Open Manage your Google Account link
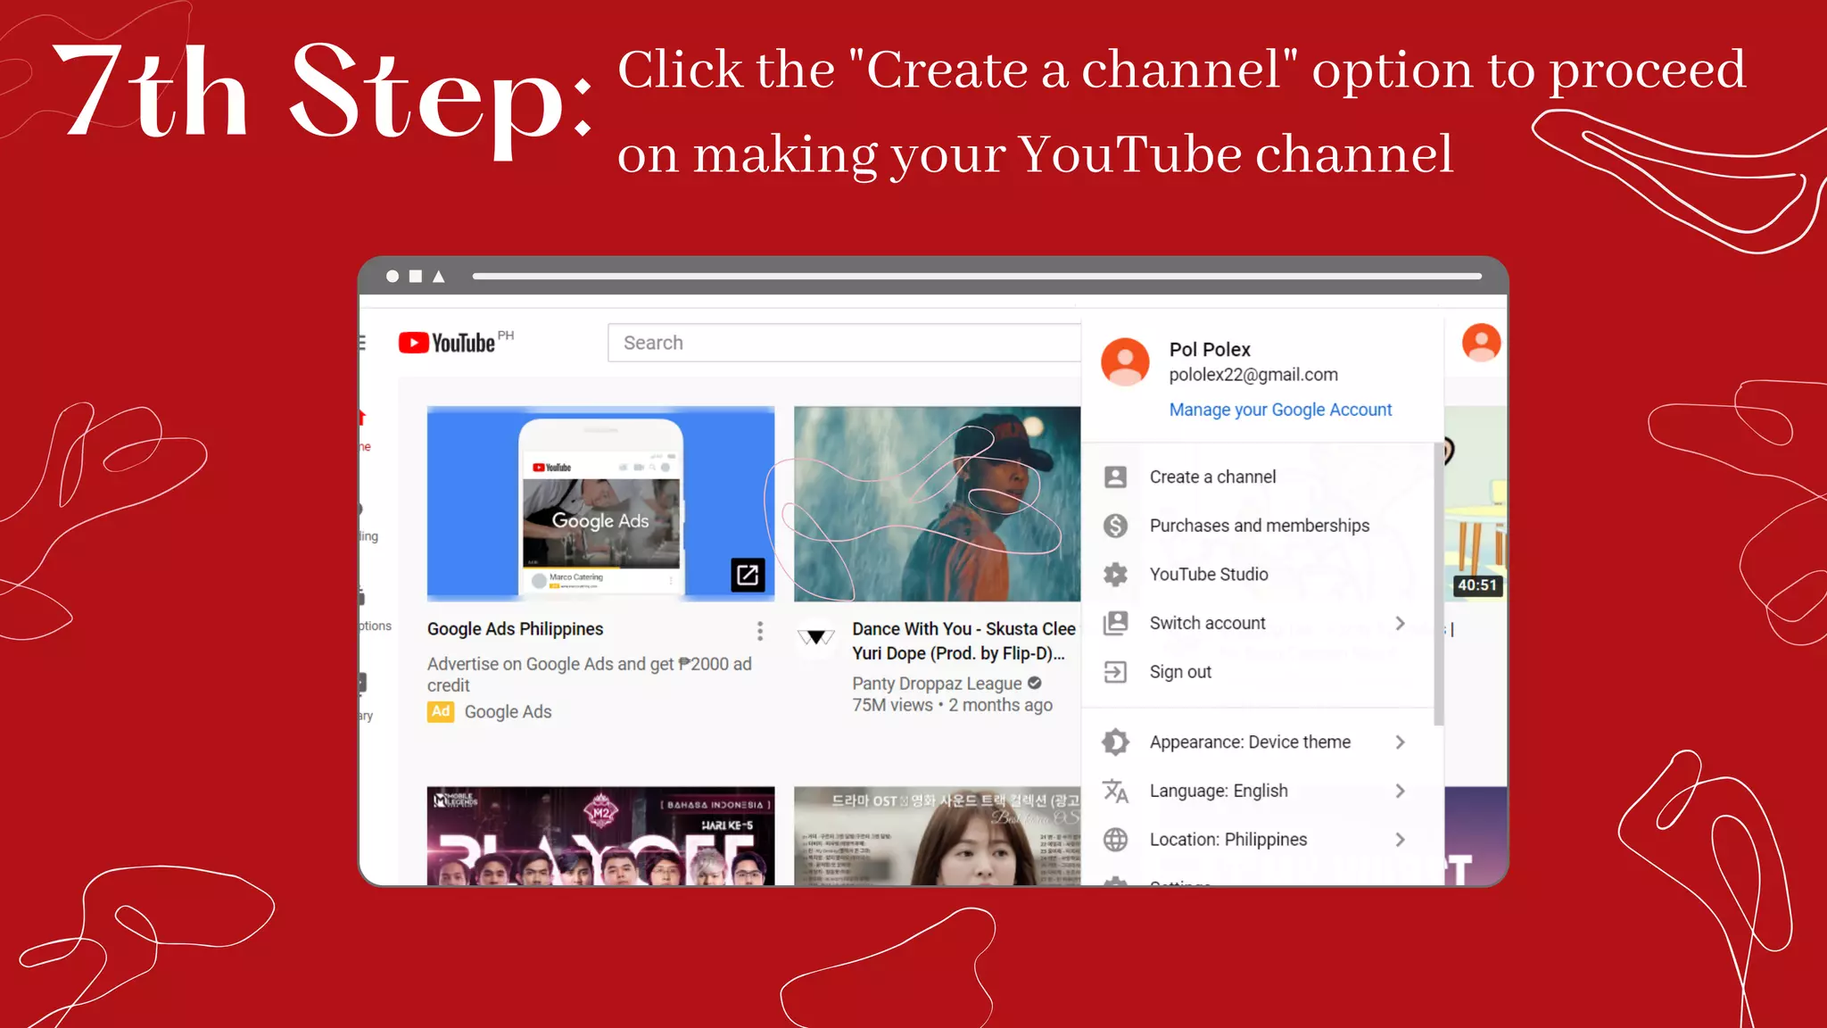Screen dimensions: 1827x1028 1280,410
